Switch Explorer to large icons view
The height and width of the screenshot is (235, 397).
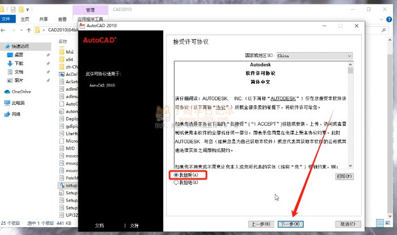(388, 223)
